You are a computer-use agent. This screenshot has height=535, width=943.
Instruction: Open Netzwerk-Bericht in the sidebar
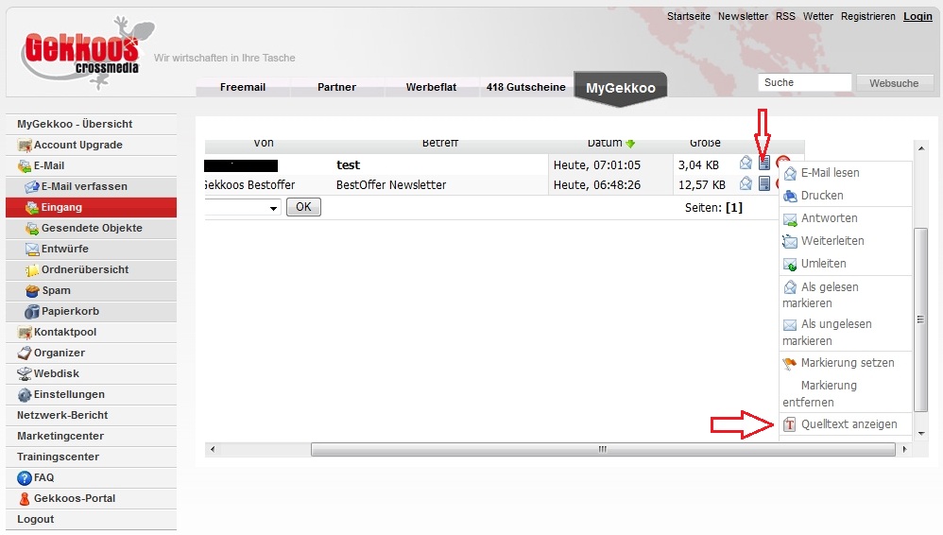92,415
